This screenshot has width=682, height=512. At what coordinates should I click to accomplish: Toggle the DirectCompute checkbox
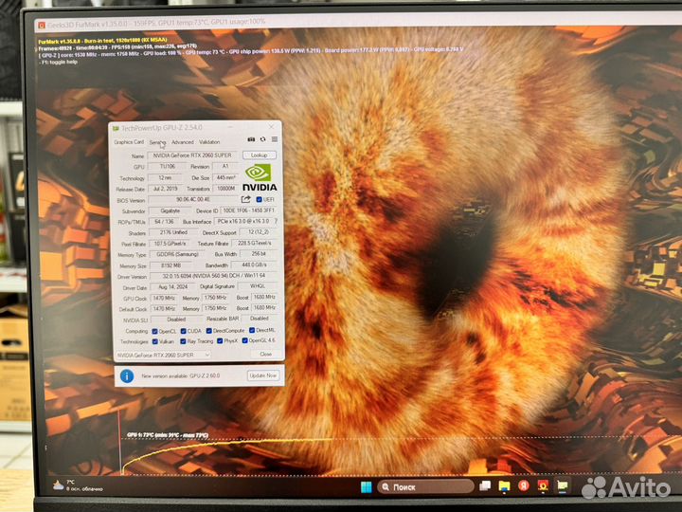208,331
